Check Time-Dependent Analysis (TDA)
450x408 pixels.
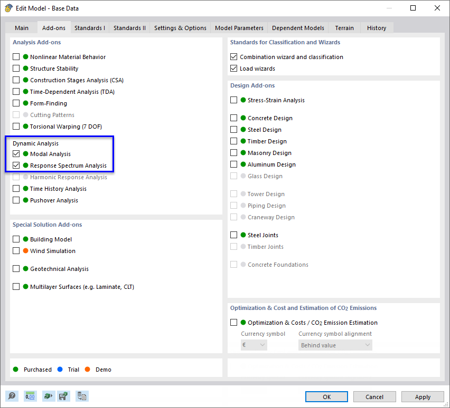[16, 92]
